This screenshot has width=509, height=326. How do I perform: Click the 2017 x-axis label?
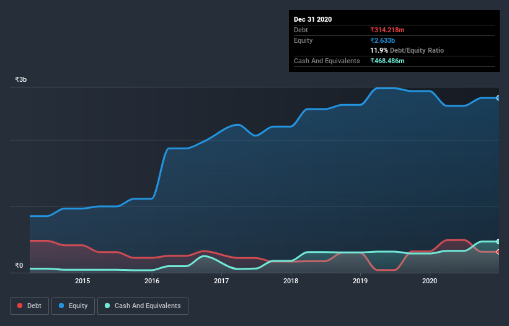tap(221, 281)
